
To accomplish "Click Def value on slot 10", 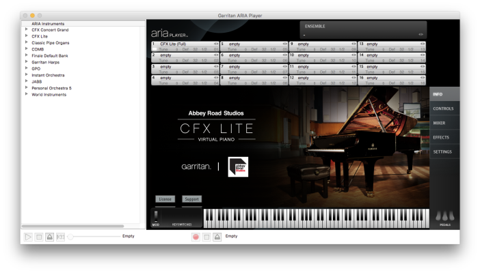I will [x=323, y=61].
